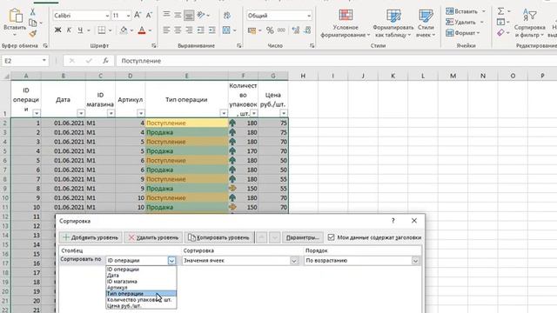
Task: Select Дата in the dropdown list
Action: [141, 275]
